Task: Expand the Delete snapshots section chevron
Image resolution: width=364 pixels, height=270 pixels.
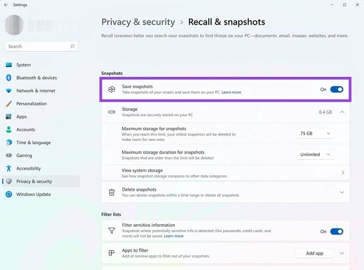Action: tap(342, 192)
